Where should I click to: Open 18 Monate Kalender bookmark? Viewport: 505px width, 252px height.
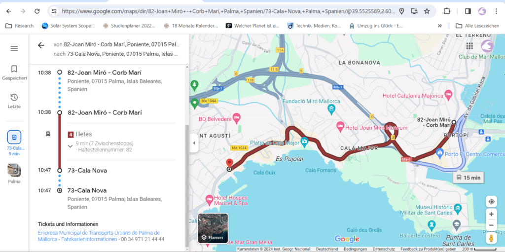pos(191,26)
